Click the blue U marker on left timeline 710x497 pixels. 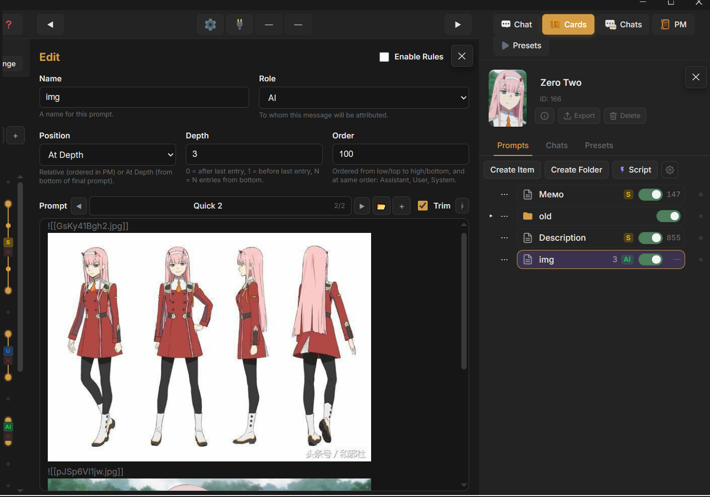pyautogui.click(x=8, y=351)
